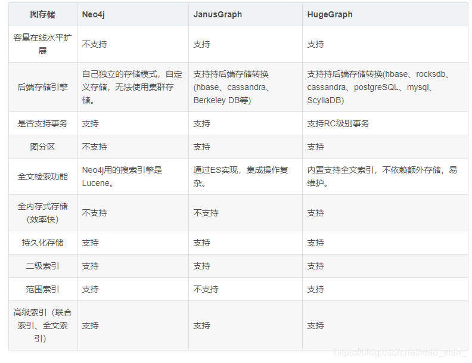This screenshot has height=363, width=472.
Task: Click JanusGraph 不支持 in 范围索引 row
Action: tap(206, 289)
